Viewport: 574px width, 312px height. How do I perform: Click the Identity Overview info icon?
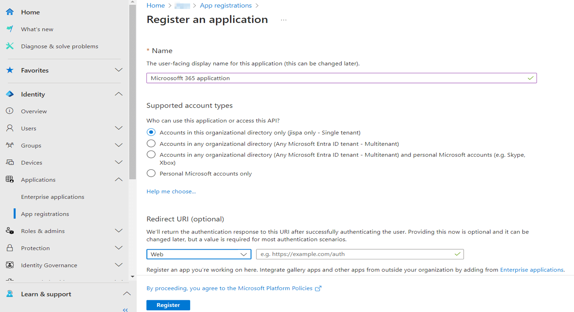(9, 111)
